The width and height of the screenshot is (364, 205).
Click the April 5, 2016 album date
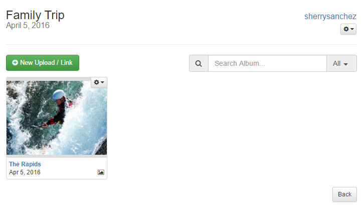[28, 25]
